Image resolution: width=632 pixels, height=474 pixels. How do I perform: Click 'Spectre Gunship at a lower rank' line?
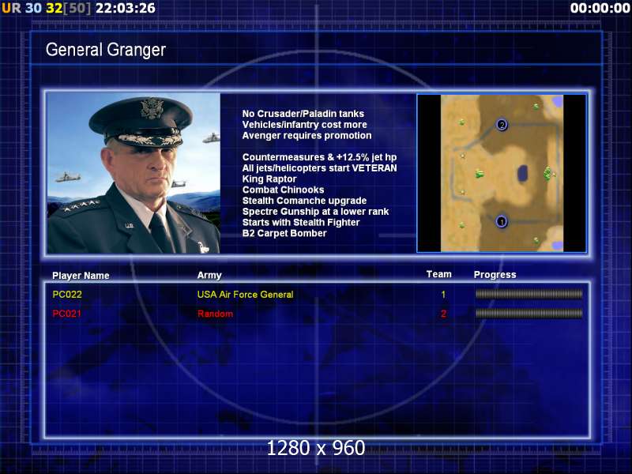(x=315, y=212)
